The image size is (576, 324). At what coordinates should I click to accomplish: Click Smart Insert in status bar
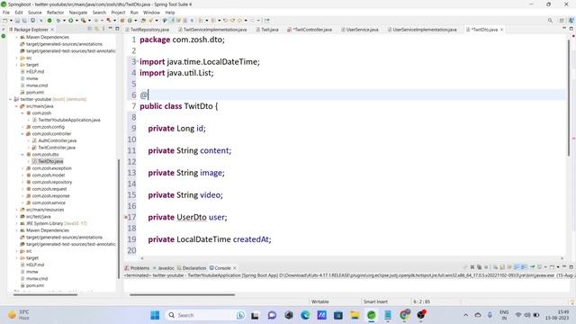tap(375, 301)
